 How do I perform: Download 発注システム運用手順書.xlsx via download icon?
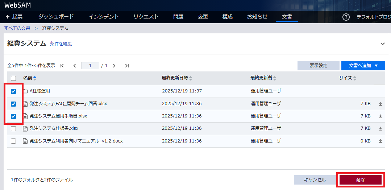[x=380, y=116]
